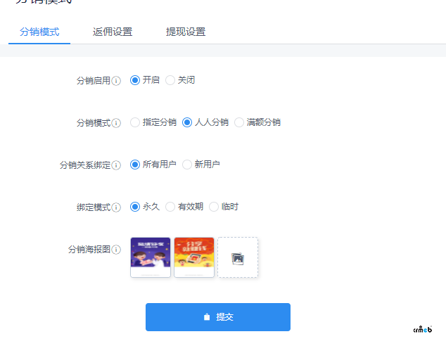
Task: Click info icon next to 分销海报图
Action: [116, 250]
